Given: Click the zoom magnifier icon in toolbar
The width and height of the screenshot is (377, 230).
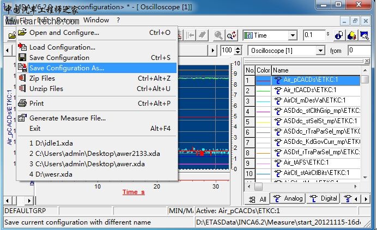Looking at the screenshot, I should (218, 35).
